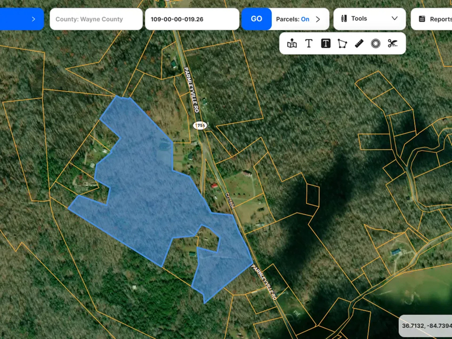The image size is (452, 339).
Task: Select the scissors cut tool
Action: [x=392, y=44]
